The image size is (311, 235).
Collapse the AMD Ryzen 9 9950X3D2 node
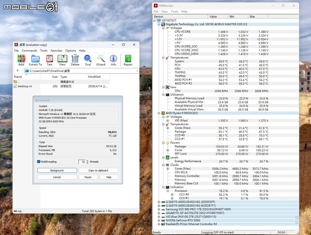coord(159,113)
